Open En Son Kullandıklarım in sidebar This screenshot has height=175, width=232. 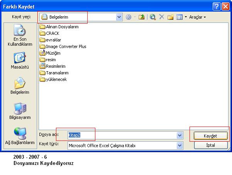pos(20,35)
